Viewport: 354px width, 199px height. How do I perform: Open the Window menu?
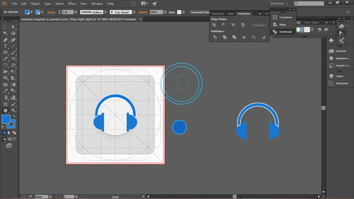point(97,4)
